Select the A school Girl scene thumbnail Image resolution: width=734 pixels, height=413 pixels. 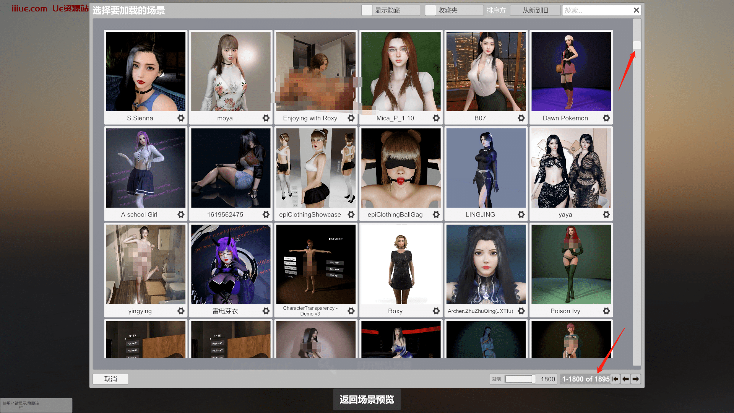click(x=145, y=168)
